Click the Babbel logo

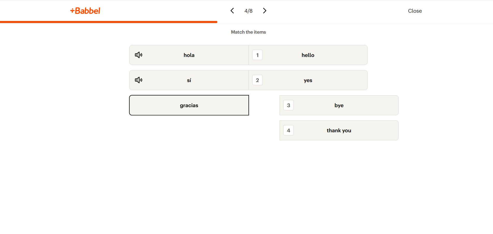coord(85,11)
